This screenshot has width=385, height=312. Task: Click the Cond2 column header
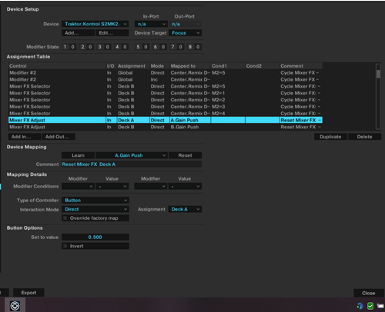coord(263,66)
